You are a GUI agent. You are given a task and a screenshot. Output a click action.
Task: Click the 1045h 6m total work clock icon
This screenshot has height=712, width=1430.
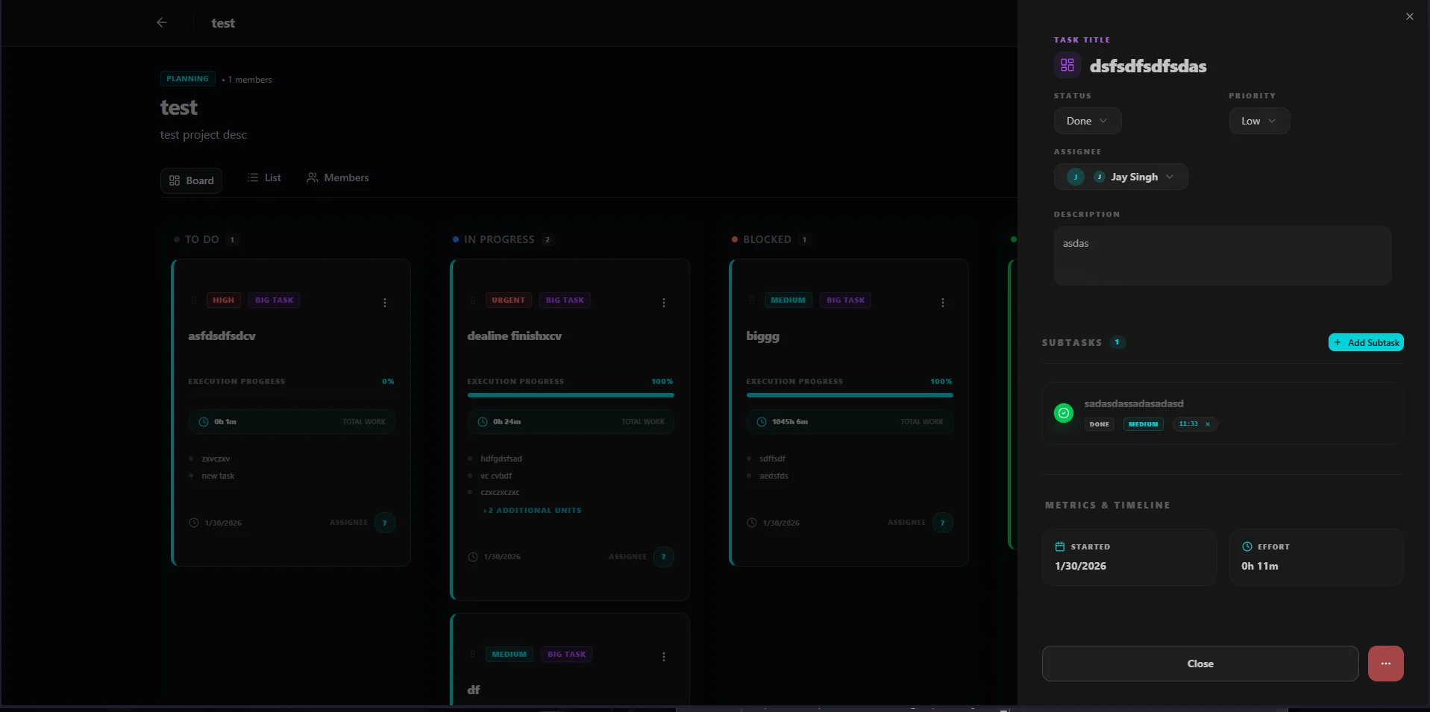coord(762,422)
